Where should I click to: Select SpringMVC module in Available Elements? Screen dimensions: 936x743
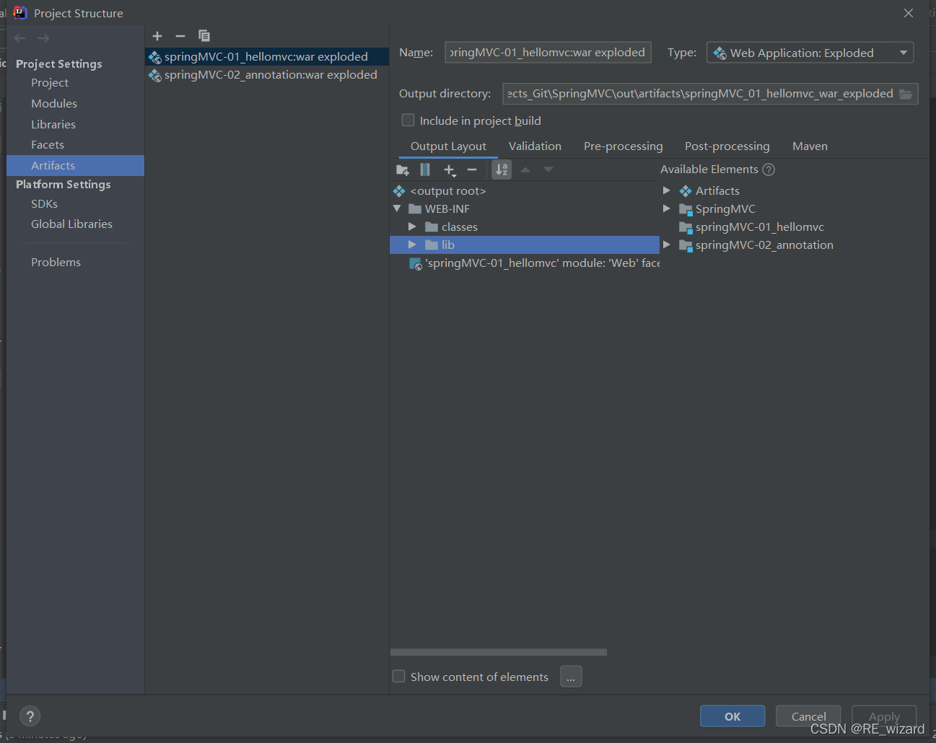[x=725, y=208]
